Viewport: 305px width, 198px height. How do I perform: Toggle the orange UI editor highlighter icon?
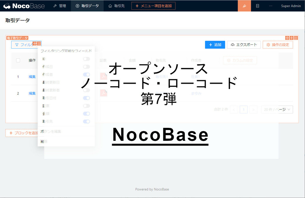click(x=244, y=6)
